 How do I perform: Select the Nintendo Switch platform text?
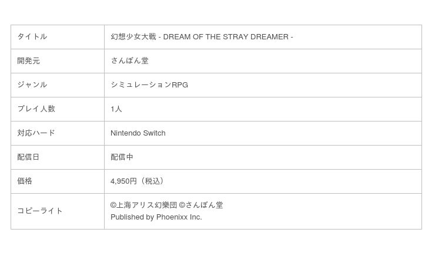[138, 133]
